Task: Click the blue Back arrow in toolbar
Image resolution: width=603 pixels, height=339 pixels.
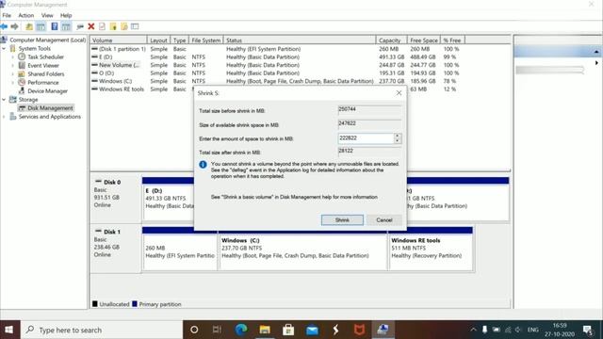Action: 4,26
